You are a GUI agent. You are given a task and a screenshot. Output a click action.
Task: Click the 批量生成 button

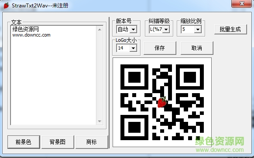(230, 29)
